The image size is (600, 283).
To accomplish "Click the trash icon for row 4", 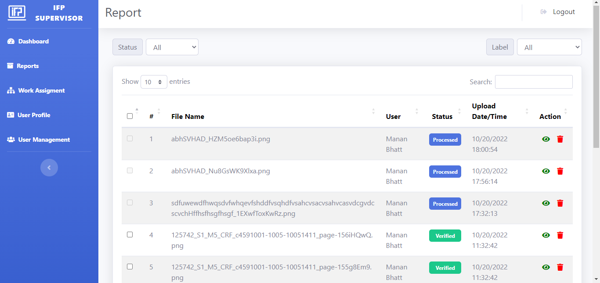I will (560, 235).
